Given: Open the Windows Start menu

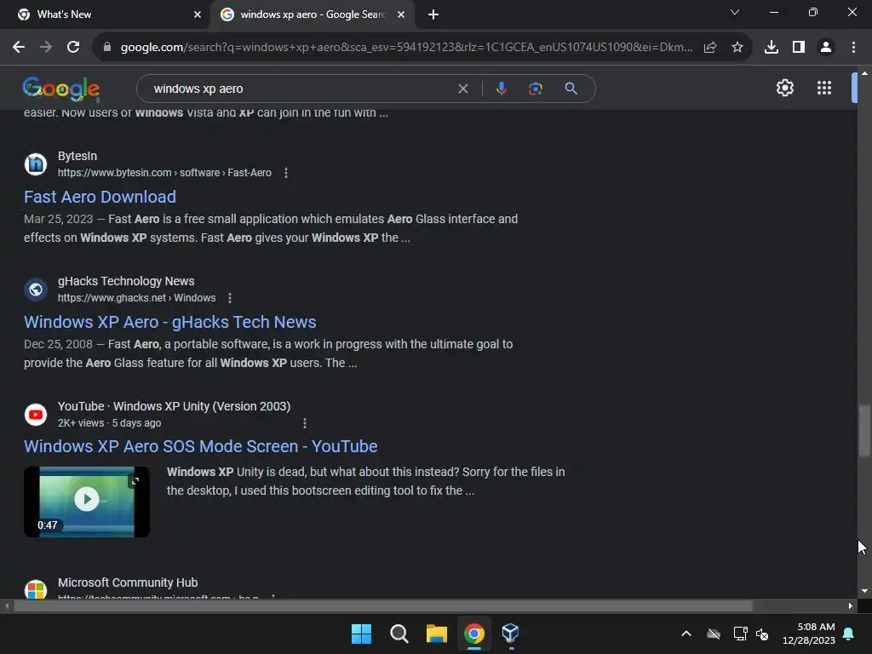Looking at the screenshot, I should click(361, 634).
